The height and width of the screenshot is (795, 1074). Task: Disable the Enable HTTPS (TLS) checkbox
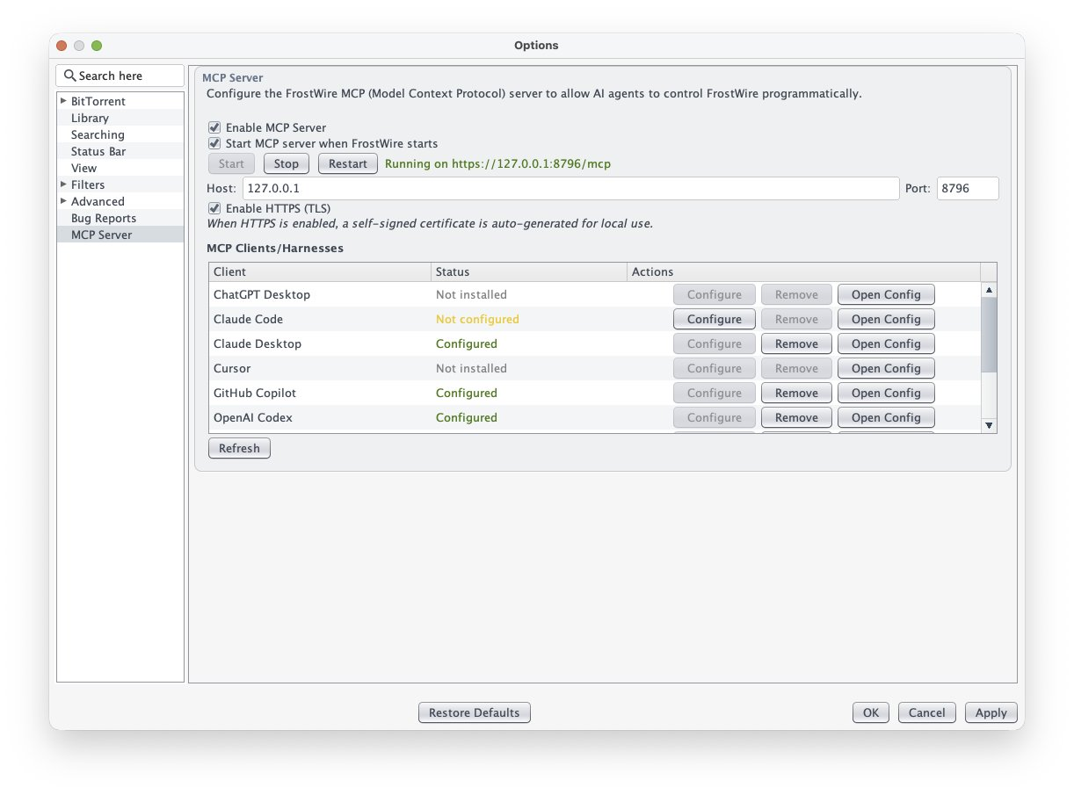tap(214, 208)
